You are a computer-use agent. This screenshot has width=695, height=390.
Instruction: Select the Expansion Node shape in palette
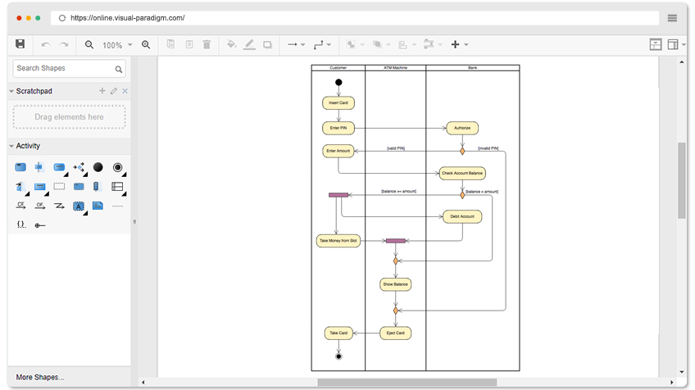tap(96, 187)
